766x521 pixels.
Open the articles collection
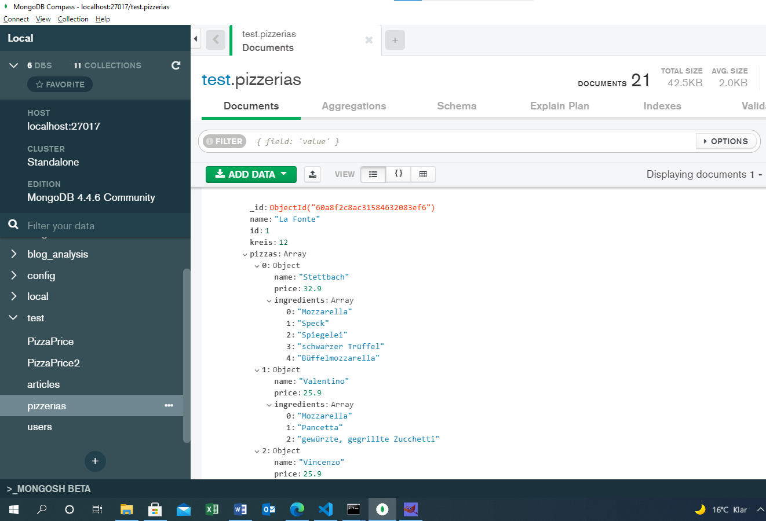(43, 384)
